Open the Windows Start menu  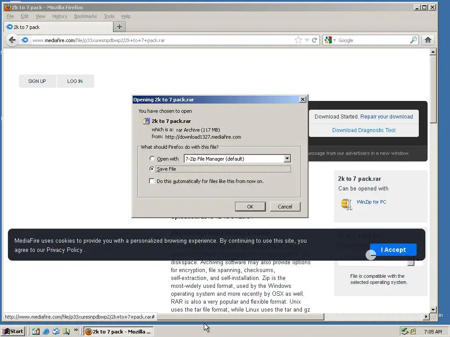(x=13, y=331)
